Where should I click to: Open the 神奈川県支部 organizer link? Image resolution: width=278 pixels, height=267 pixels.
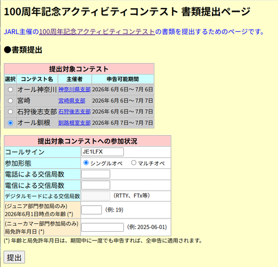tap(75, 90)
